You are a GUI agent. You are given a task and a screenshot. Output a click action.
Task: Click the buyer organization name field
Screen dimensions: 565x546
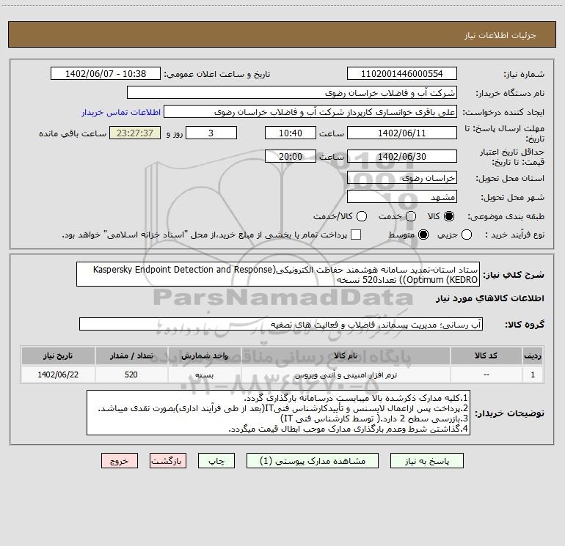[292, 92]
